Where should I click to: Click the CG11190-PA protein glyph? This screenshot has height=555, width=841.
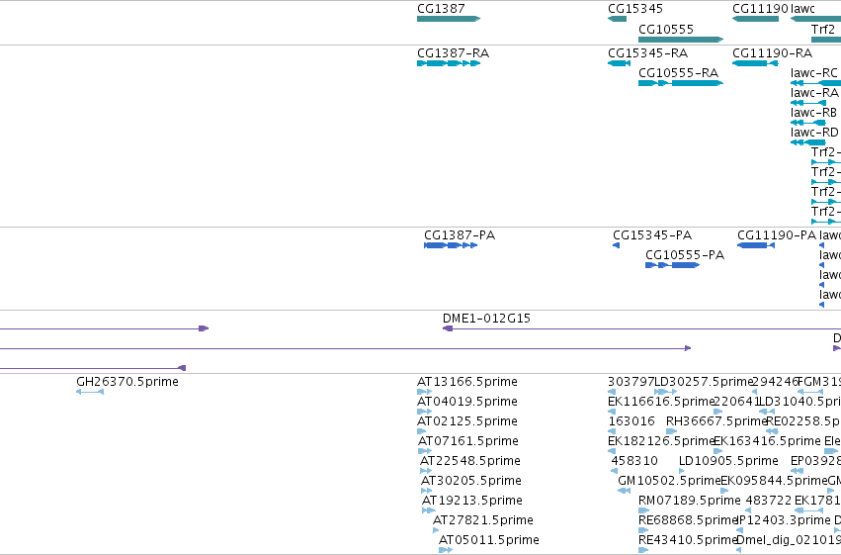coord(756,245)
